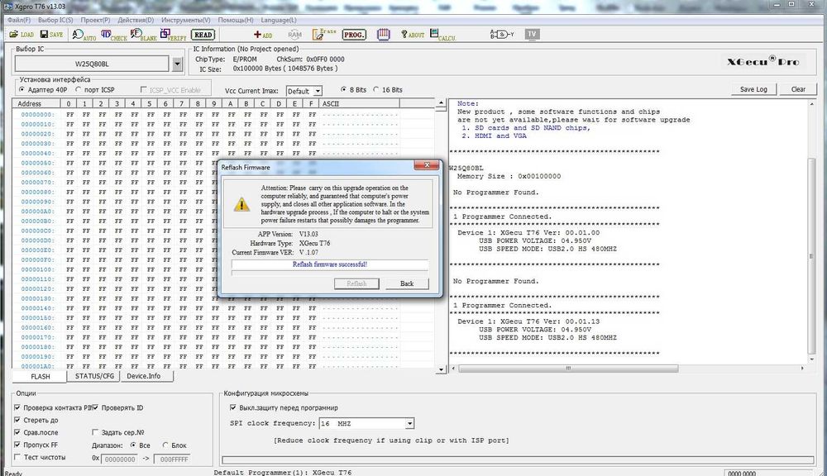Click the log pane vertical scrollbar
Viewport: 827px width, 476px height.
(x=812, y=255)
